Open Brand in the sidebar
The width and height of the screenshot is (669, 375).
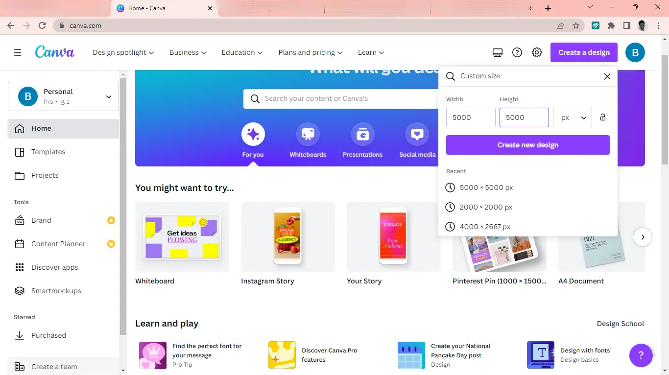(63, 220)
